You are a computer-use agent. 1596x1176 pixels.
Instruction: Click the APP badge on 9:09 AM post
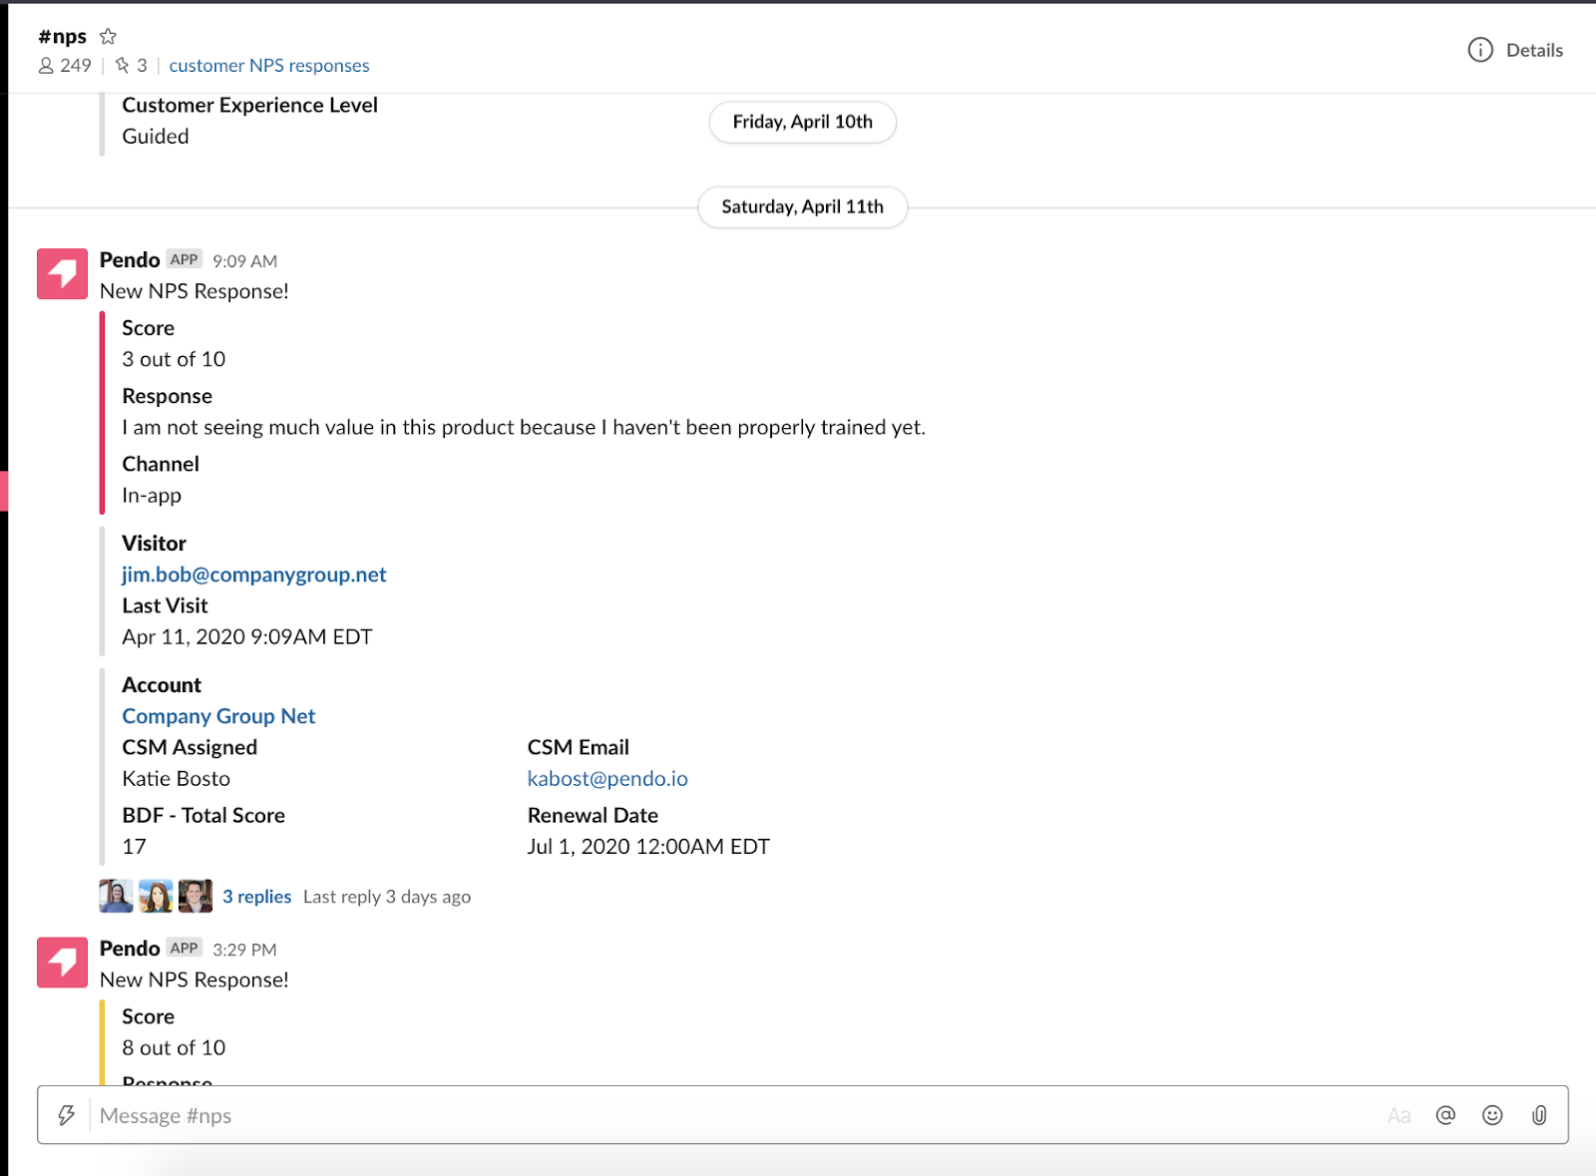pyautogui.click(x=185, y=259)
